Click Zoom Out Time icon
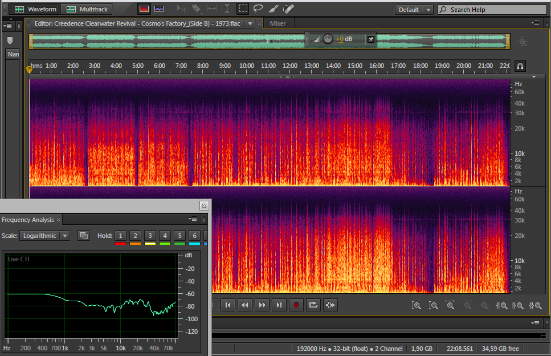This screenshot has width=551, height=356. [x=467, y=305]
